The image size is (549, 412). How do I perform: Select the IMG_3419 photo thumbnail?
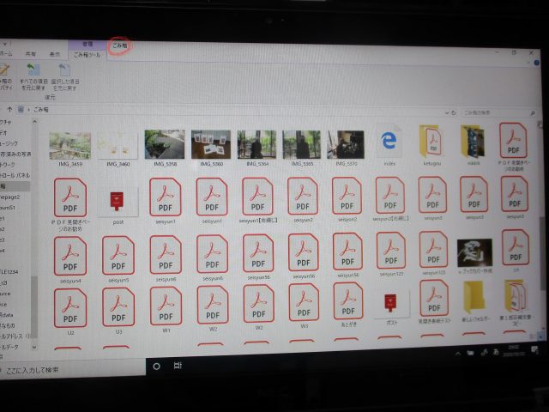click(70, 144)
